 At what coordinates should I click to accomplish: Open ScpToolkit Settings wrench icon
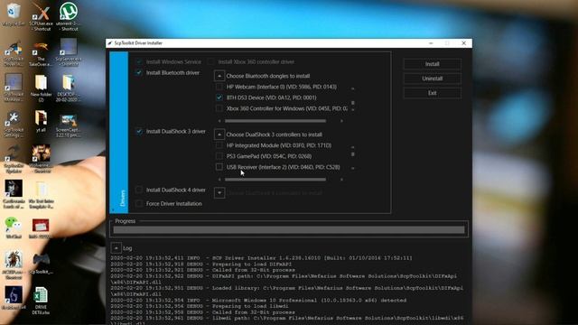coord(14,125)
